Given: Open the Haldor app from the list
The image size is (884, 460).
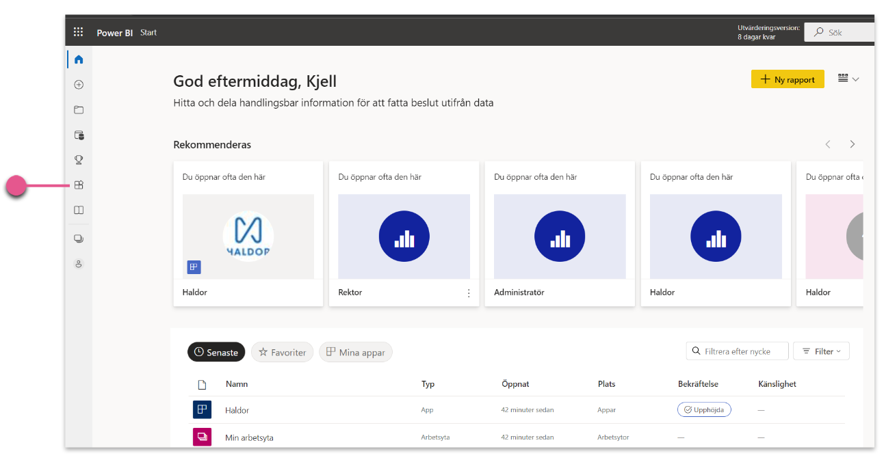Looking at the screenshot, I should pyautogui.click(x=237, y=410).
